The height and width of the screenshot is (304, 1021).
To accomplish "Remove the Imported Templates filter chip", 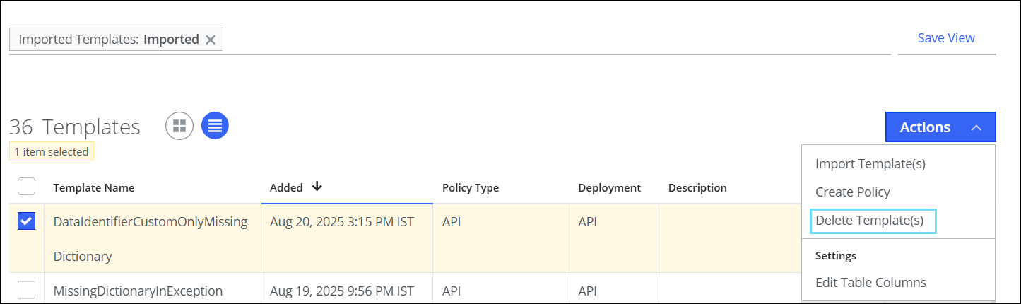I will click(210, 40).
